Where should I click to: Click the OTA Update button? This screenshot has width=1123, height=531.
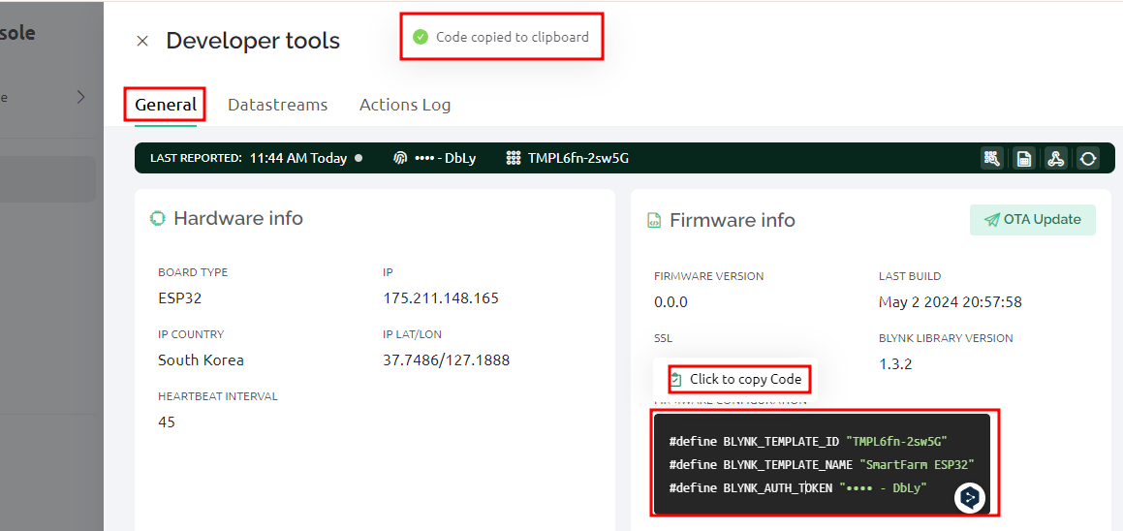point(1032,220)
